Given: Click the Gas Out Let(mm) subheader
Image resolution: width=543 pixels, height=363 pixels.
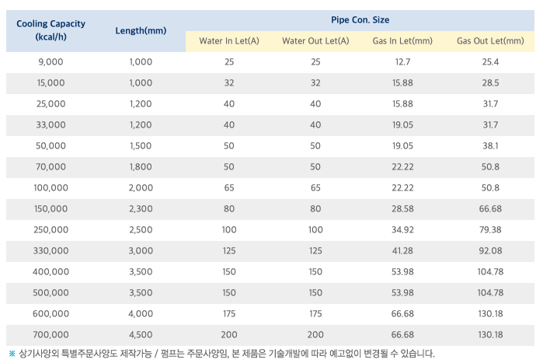Looking at the screenshot, I should [x=490, y=40].
